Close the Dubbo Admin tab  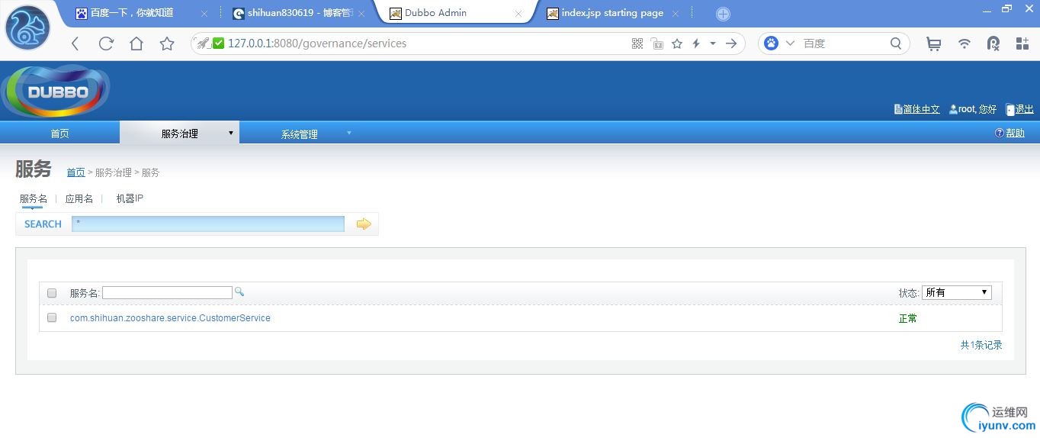(518, 14)
